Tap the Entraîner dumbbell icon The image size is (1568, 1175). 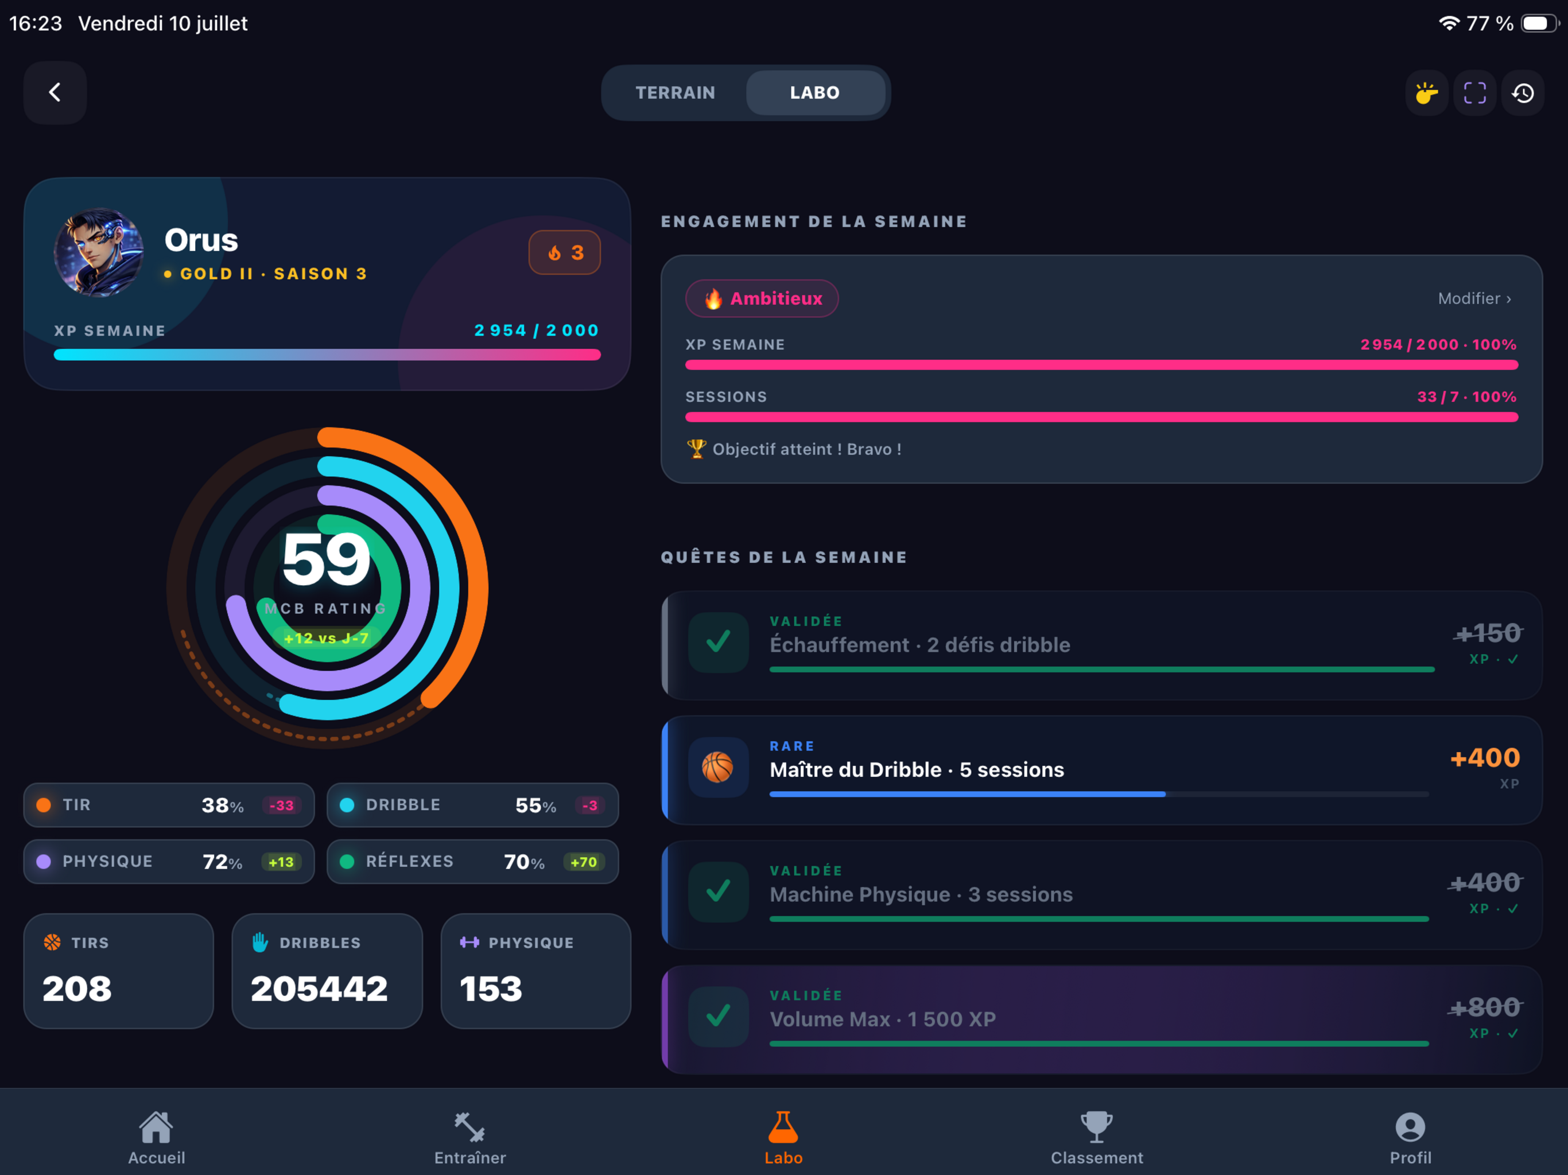click(x=469, y=1127)
